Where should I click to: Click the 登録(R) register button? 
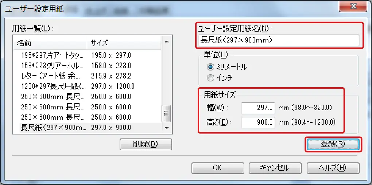pos(333,144)
